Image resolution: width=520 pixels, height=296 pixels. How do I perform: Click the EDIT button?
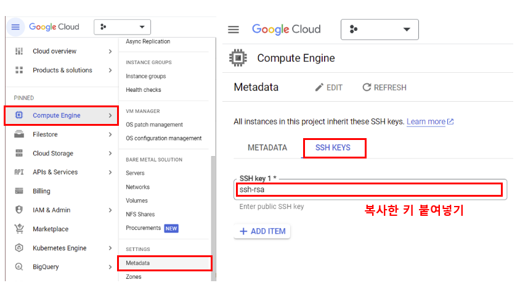328,88
